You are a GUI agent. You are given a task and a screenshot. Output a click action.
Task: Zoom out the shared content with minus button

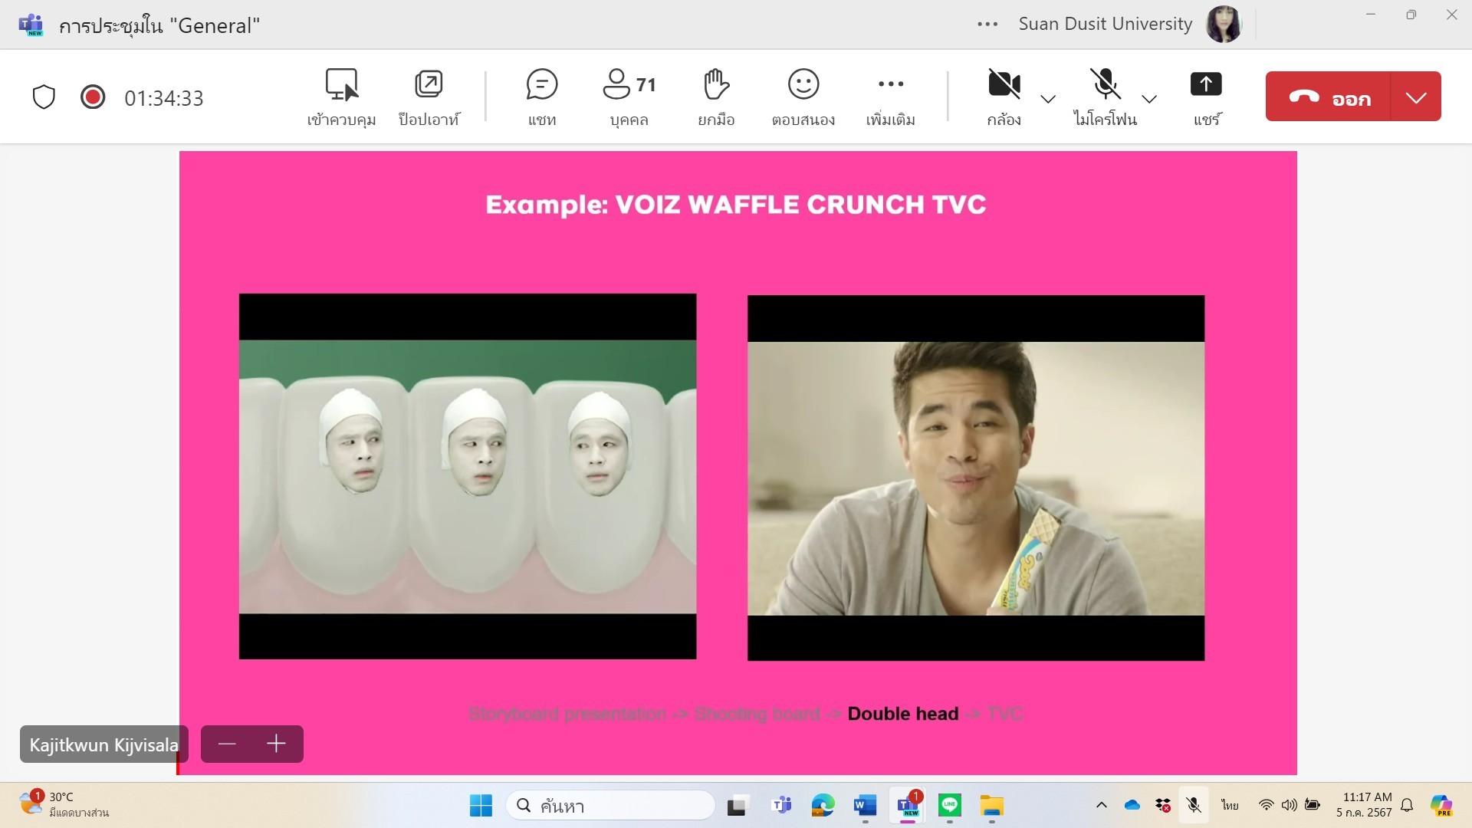(227, 744)
